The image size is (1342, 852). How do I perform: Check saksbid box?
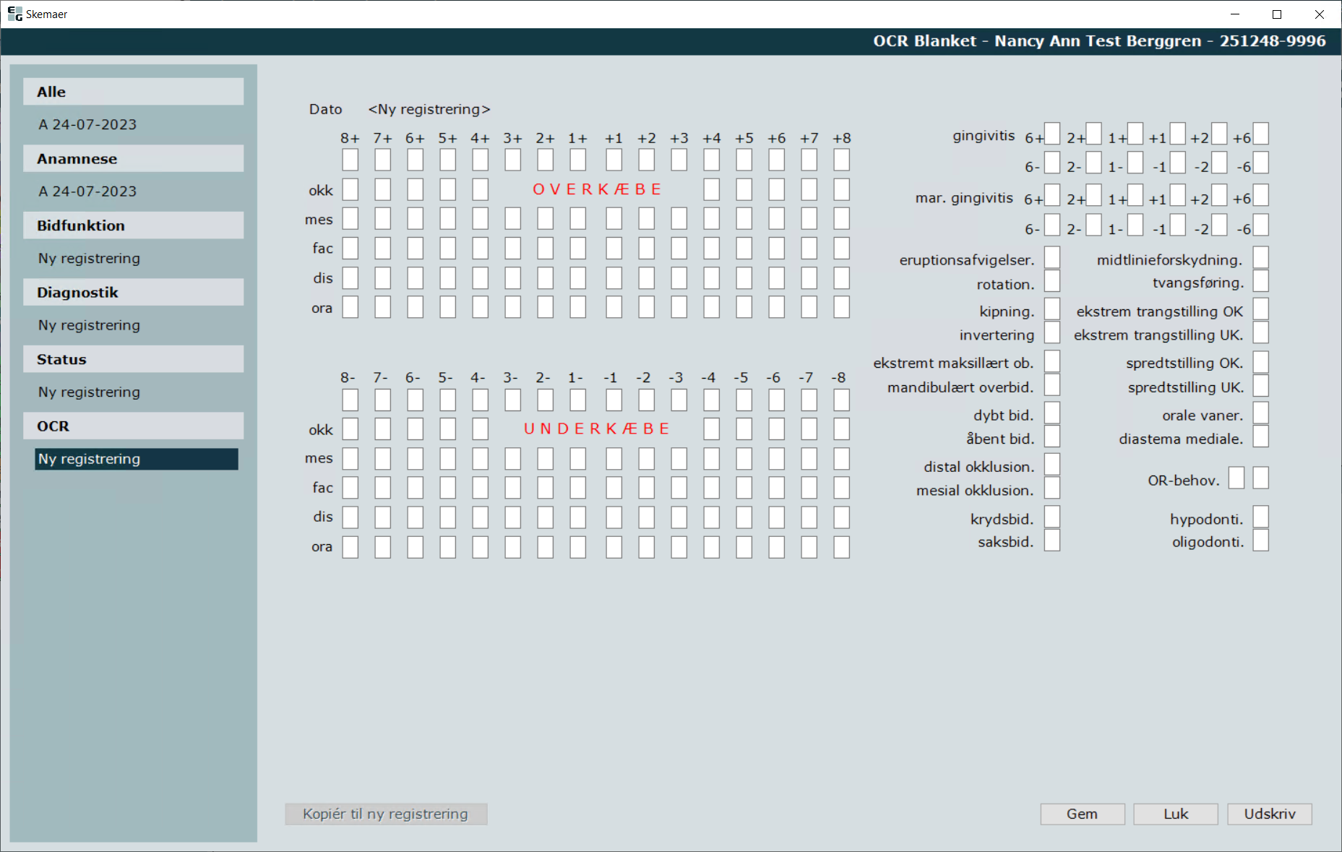click(1052, 540)
